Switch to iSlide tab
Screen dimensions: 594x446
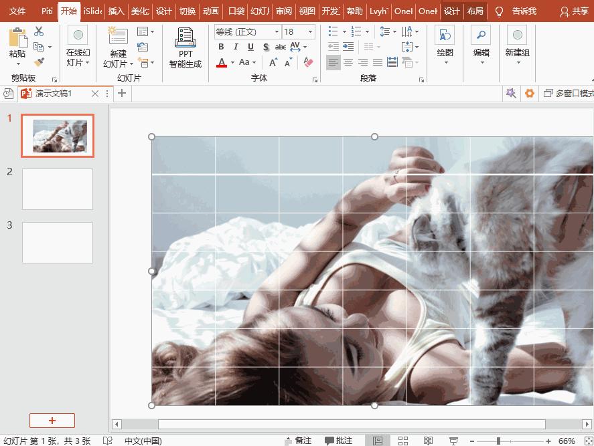93,11
